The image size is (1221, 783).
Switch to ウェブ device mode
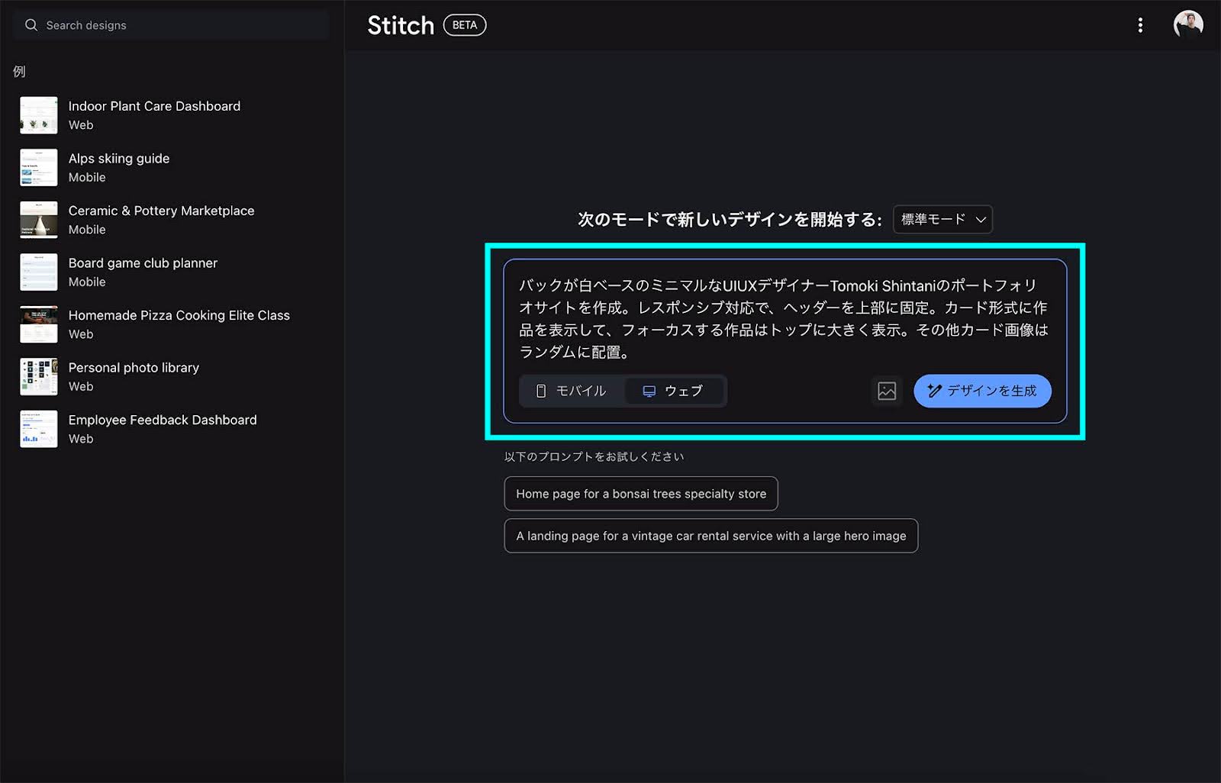point(673,391)
